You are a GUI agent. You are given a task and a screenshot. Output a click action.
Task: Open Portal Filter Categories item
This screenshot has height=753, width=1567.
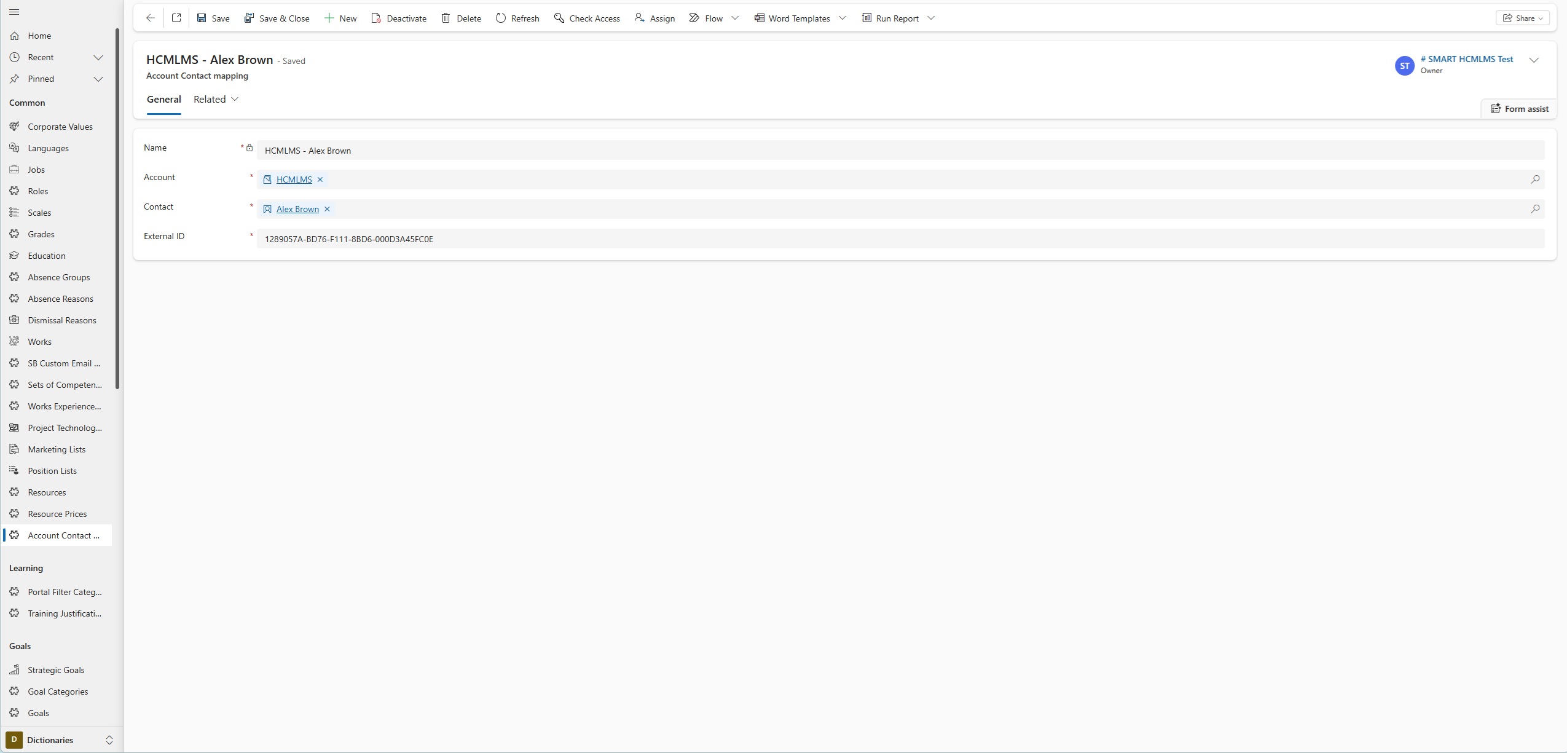(x=57, y=592)
